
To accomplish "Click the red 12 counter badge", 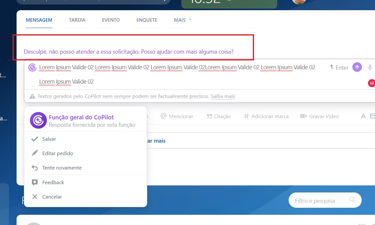I will coord(371,83).
